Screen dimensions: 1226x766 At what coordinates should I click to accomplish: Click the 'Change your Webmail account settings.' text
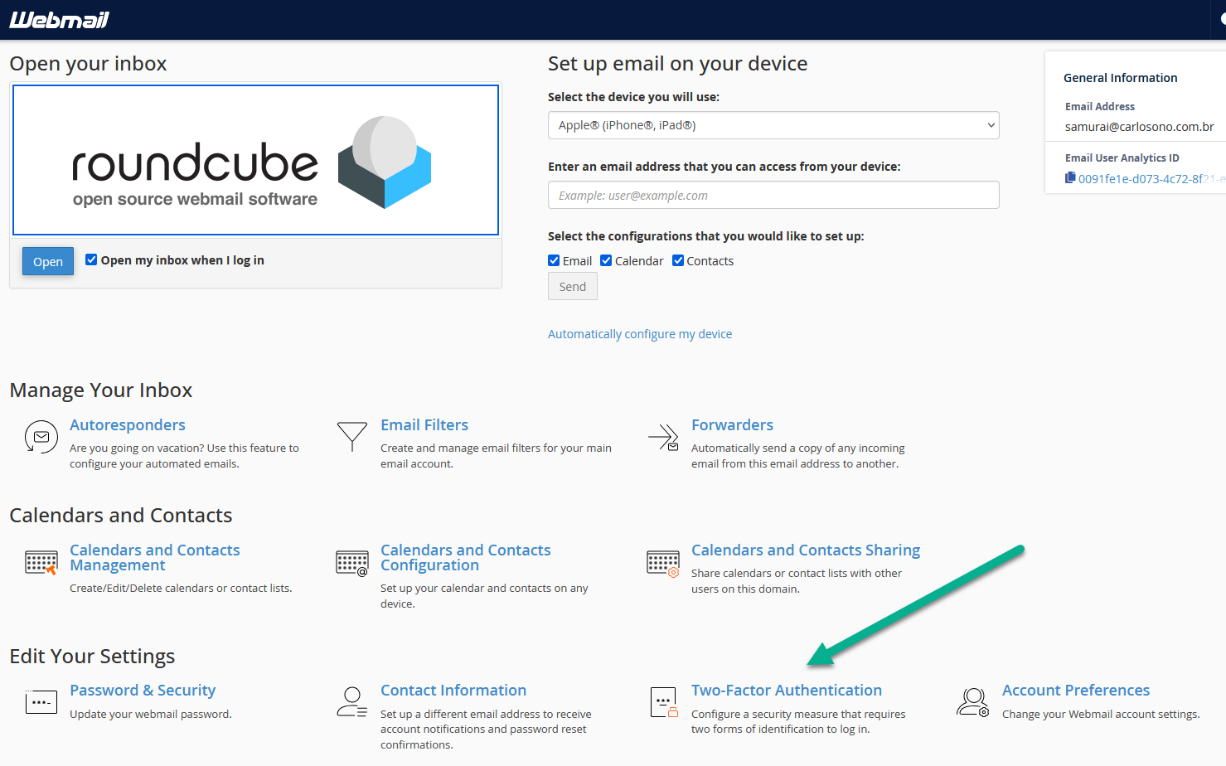(x=1101, y=714)
